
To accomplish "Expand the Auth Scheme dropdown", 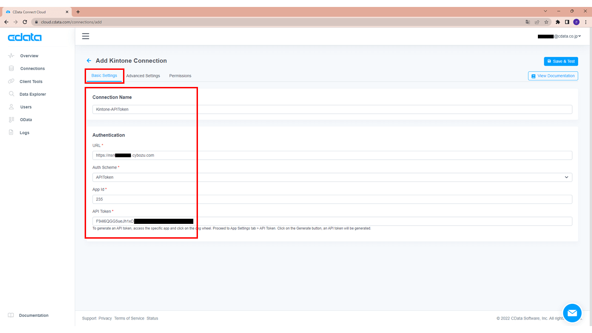I will [332, 177].
